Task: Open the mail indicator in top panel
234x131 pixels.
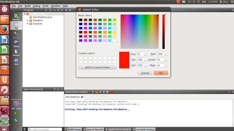Action: 184,1
